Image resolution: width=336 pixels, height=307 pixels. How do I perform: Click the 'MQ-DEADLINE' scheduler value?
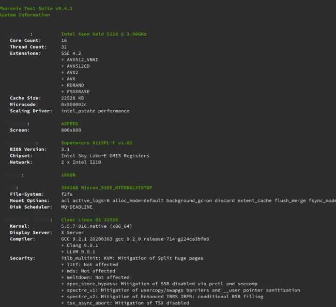[x=77, y=207]
